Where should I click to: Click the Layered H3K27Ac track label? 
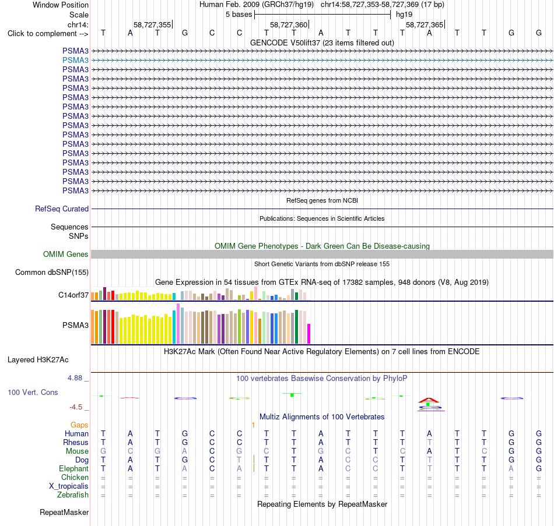[x=38, y=360]
